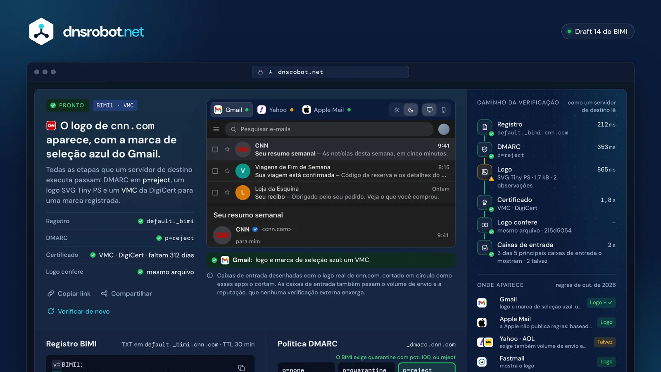
Task: Select the Yahoo preview tab
Action: coord(276,110)
